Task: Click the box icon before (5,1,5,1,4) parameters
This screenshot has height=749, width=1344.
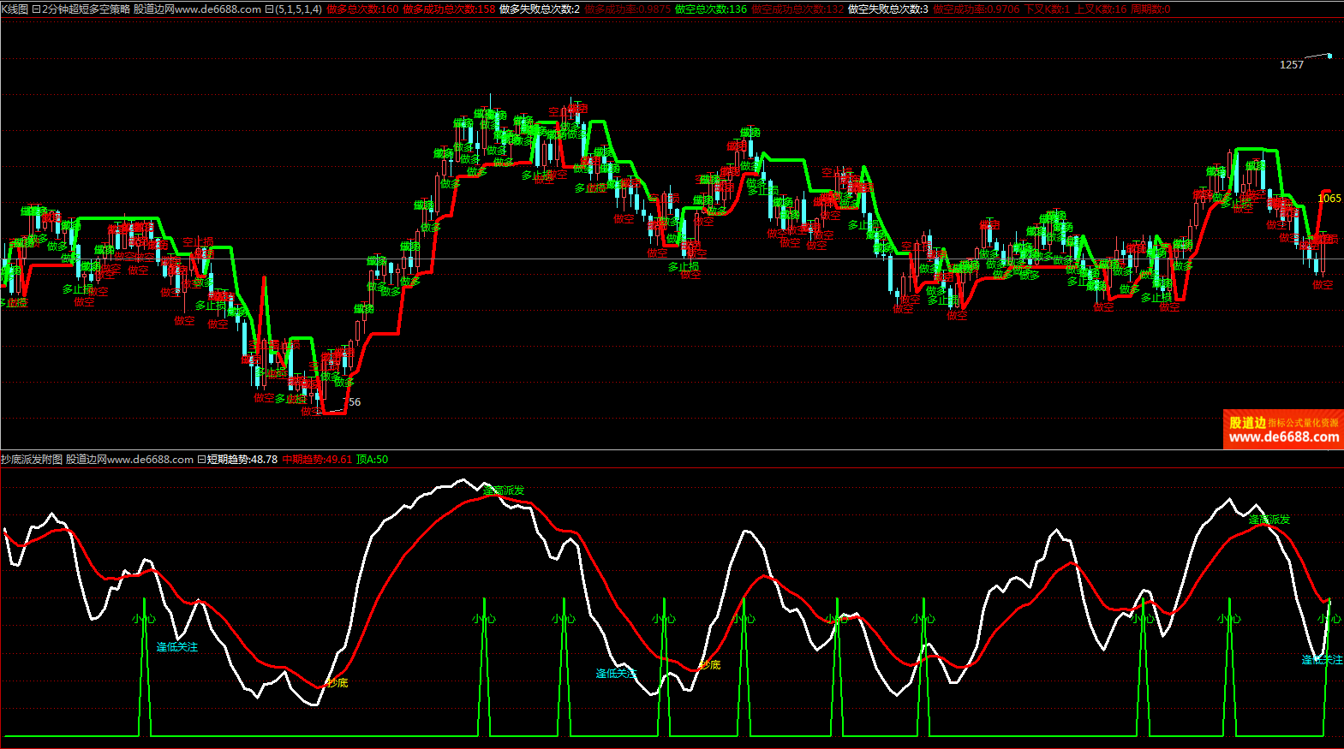Action: [x=269, y=9]
